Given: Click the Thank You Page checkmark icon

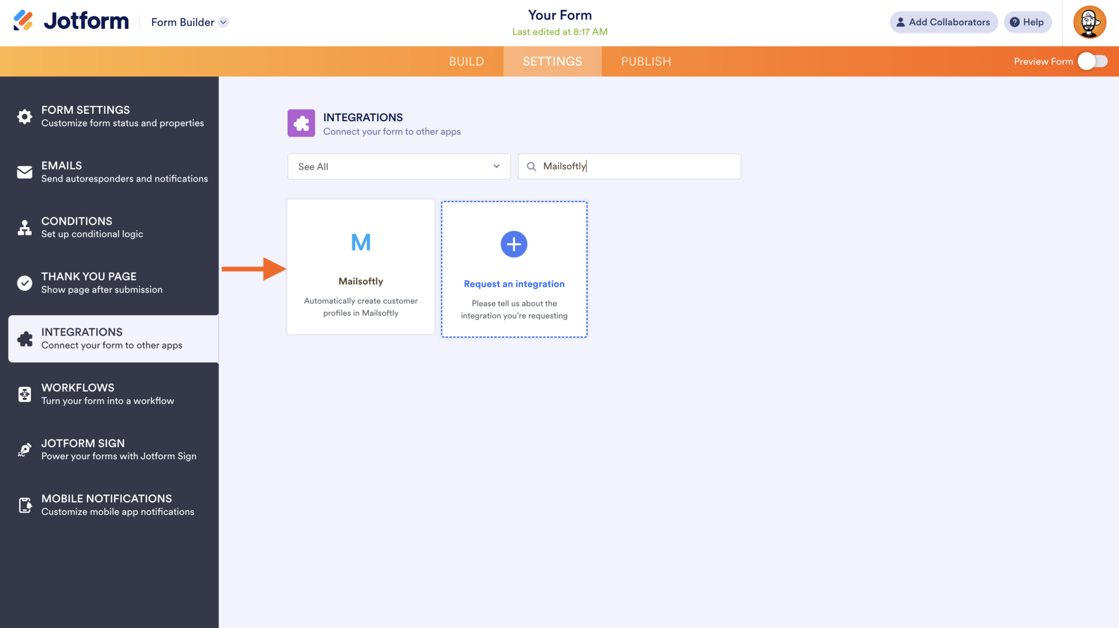Looking at the screenshot, I should (x=25, y=283).
